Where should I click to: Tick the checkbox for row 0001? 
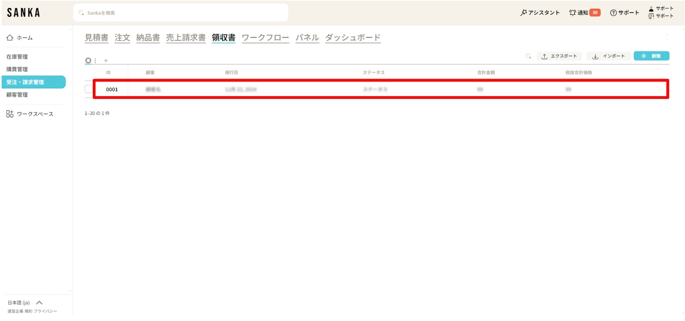(88, 89)
